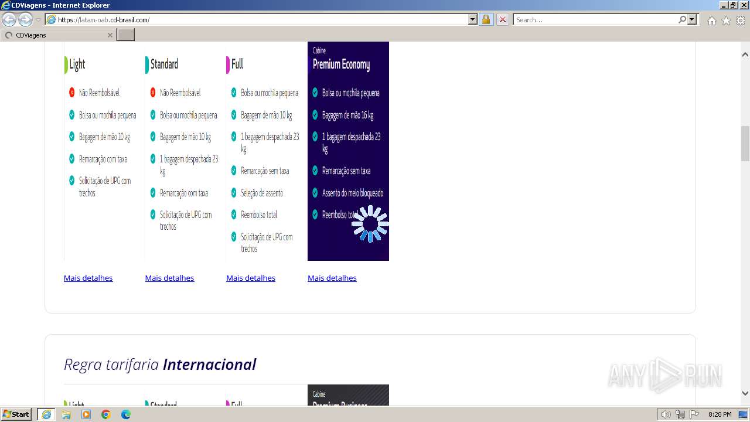
Task: Click check icon by Light Solicitação de UPG
Action: (71, 181)
